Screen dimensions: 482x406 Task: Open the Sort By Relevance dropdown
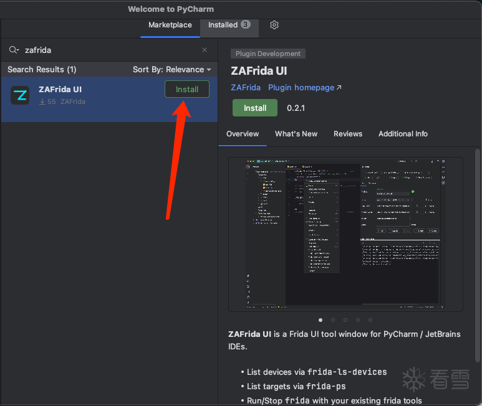172,69
